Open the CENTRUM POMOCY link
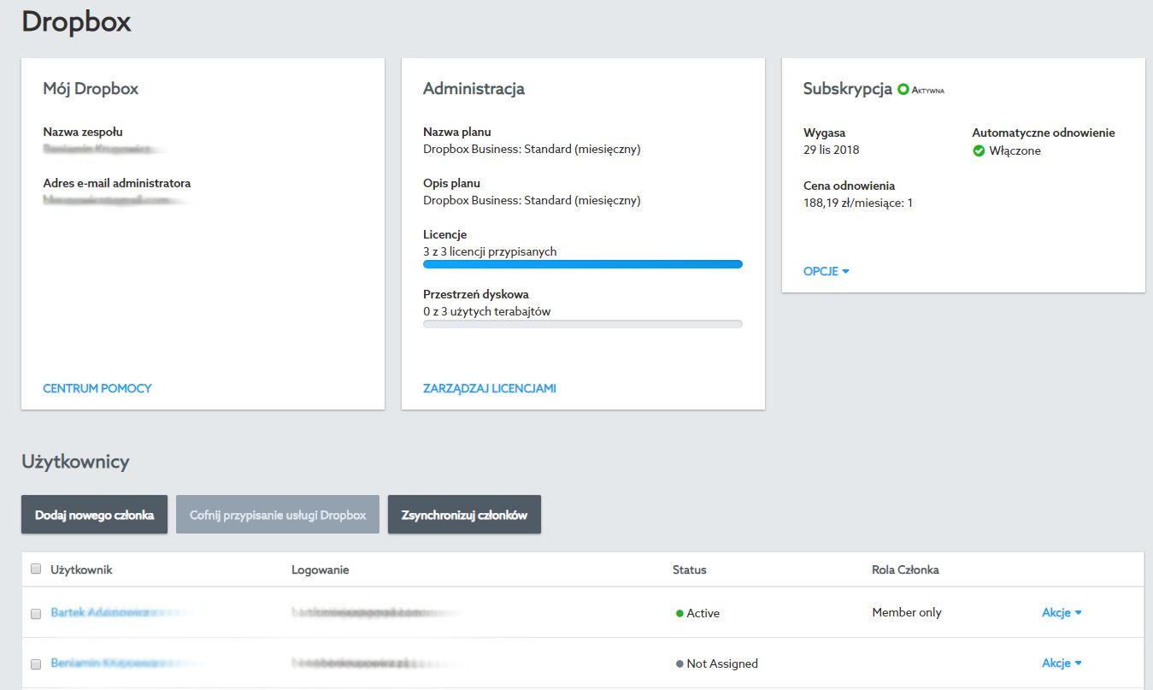The height and width of the screenshot is (690, 1153). 97,388
